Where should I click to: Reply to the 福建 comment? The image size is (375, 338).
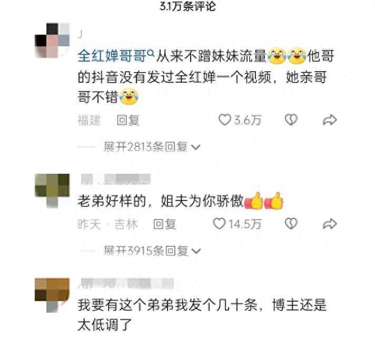(128, 120)
